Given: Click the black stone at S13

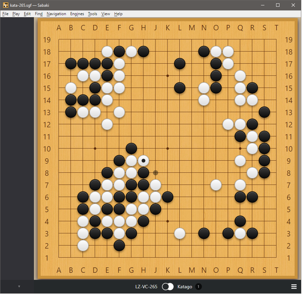Looking at the screenshot, I should pyautogui.click(x=264, y=112).
